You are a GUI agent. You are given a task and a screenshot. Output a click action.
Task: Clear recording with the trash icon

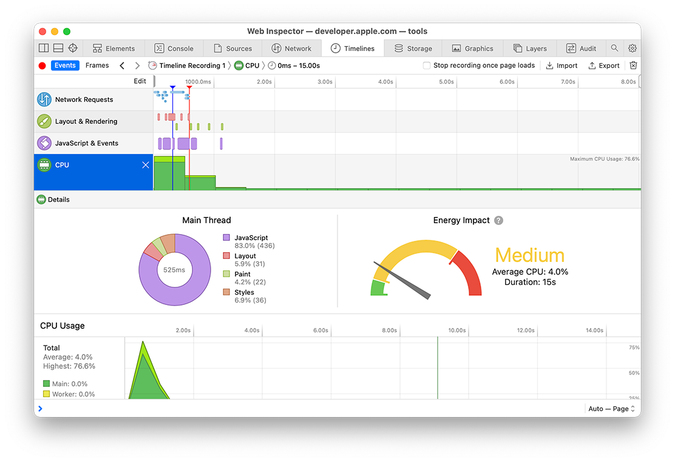(633, 65)
